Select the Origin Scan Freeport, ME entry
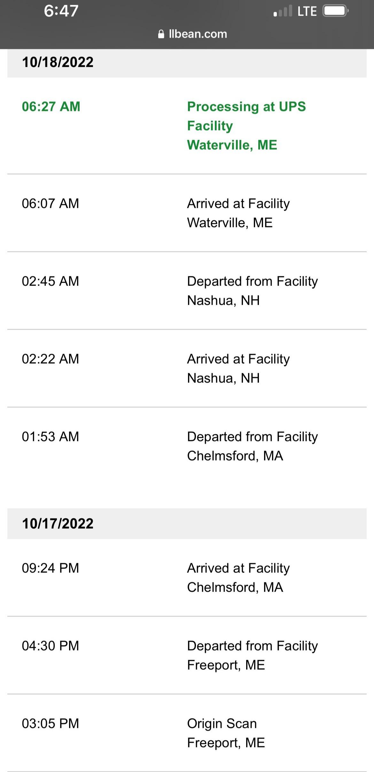The image size is (374, 772). pyautogui.click(x=226, y=733)
